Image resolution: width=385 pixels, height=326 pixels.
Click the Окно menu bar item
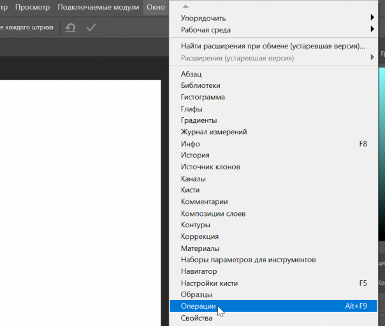coord(156,7)
